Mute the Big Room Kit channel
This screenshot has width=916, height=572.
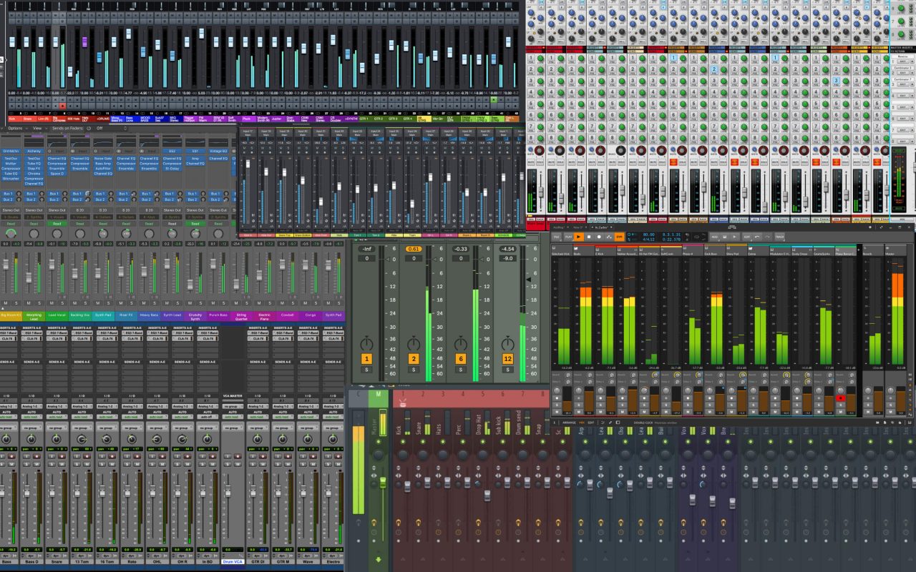point(6,302)
